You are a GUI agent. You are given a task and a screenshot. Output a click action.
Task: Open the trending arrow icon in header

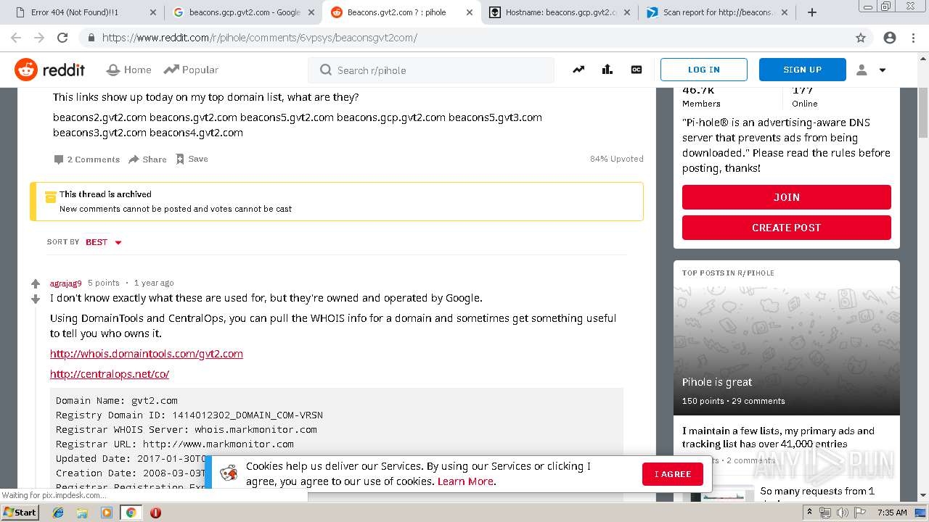click(578, 70)
